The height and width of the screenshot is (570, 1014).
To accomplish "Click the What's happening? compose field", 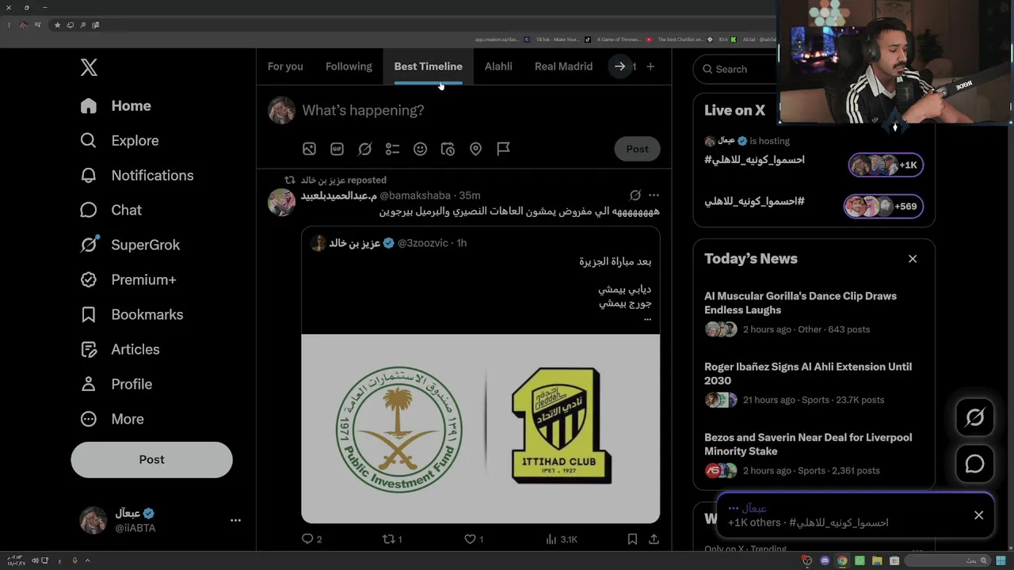I will [363, 111].
